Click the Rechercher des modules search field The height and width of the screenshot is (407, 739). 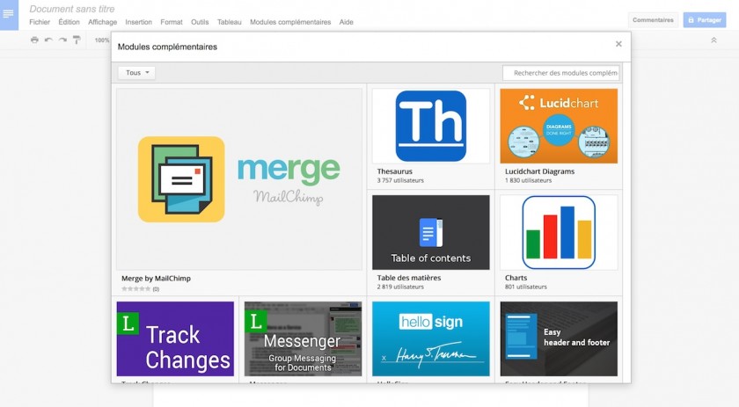pos(561,73)
